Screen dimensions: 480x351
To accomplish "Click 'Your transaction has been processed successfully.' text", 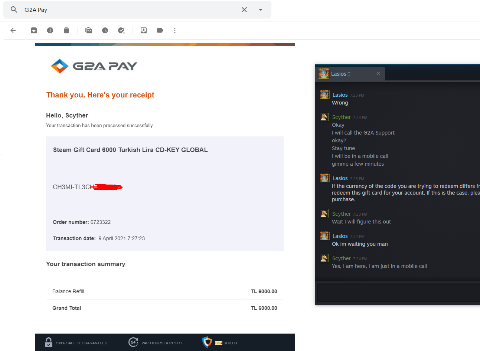I will [x=100, y=126].
